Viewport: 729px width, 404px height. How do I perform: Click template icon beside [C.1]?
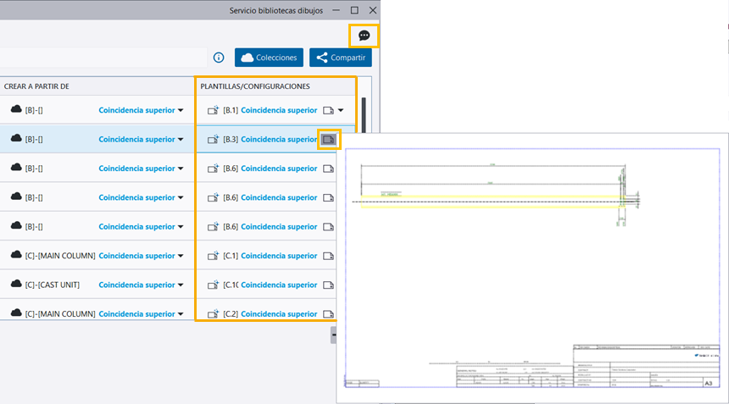(x=211, y=255)
